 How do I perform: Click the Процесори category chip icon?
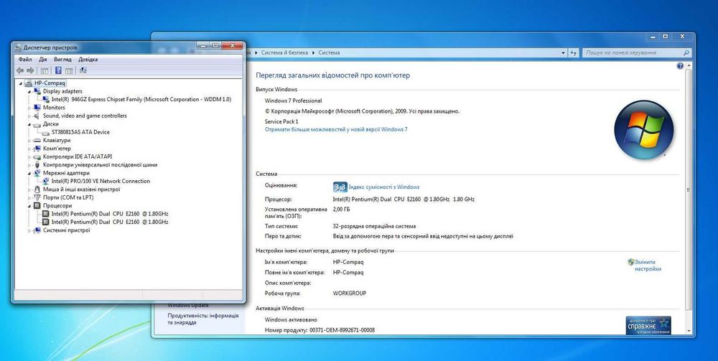[37, 206]
